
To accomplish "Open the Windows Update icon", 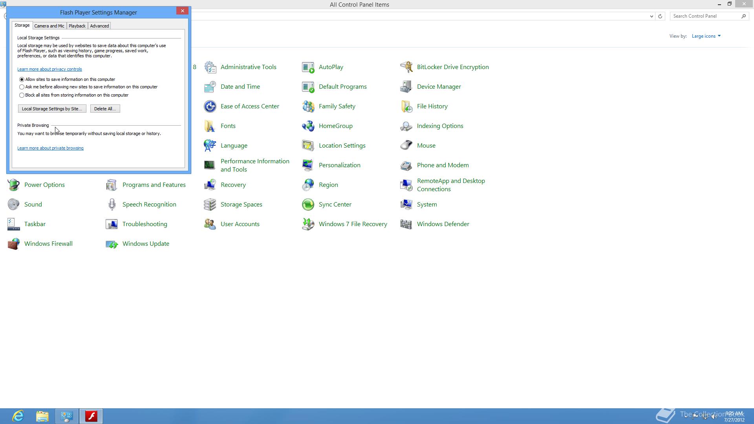I will click(x=112, y=244).
